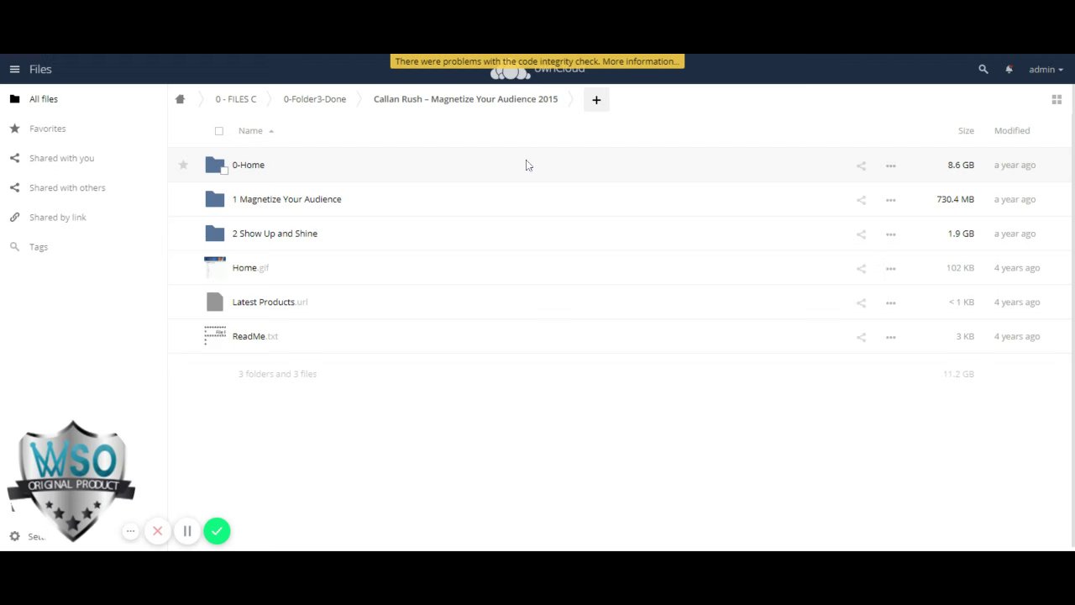Cancel recording with red X button
Image resolution: width=1075 pixels, height=605 pixels.
157,531
